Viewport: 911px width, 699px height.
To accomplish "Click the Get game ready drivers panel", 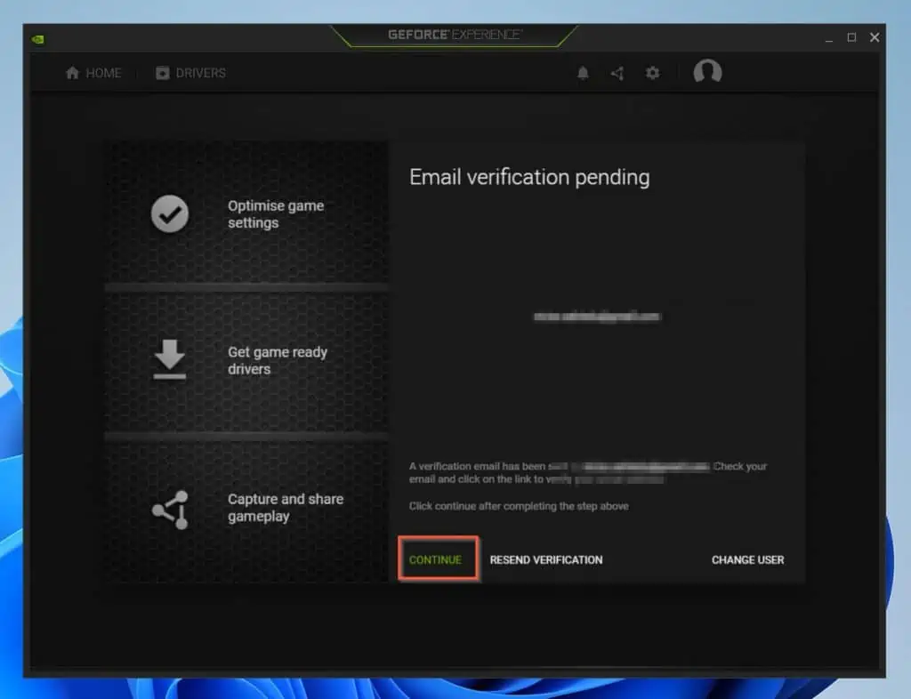I will coord(246,360).
